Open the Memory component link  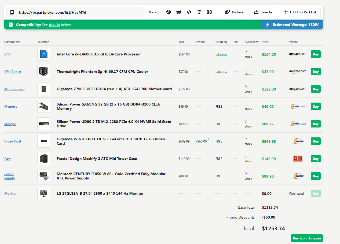point(11,106)
